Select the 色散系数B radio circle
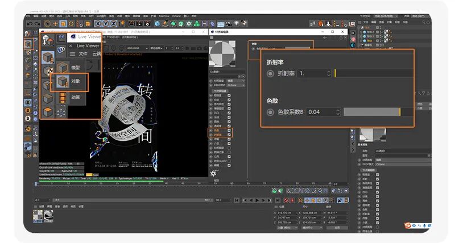The width and height of the screenshot is (455, 243). pos(270,112)
